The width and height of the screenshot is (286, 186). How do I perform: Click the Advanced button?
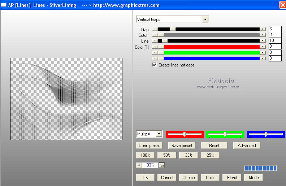click(247, 146)
